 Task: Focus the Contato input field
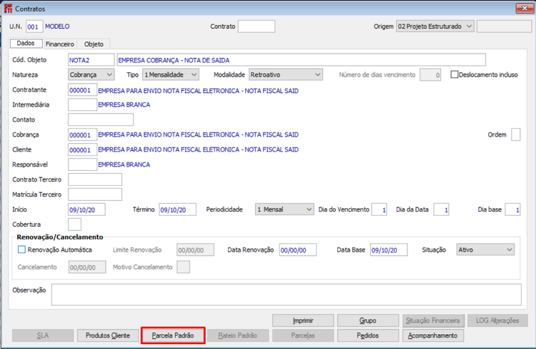(101, 119)
